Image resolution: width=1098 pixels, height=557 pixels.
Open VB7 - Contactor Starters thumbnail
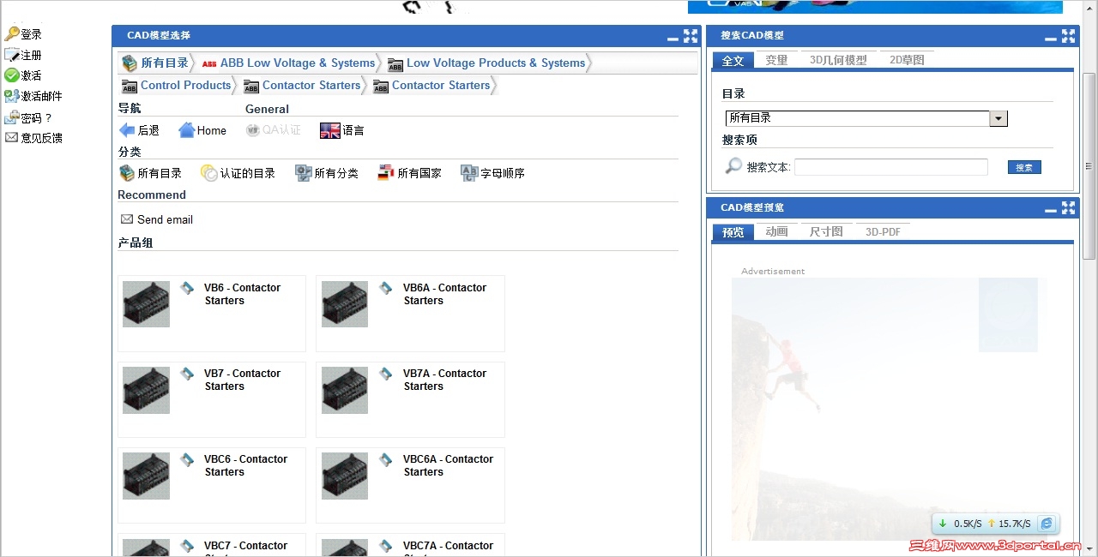pyautogui.click(x=146, y=390)
